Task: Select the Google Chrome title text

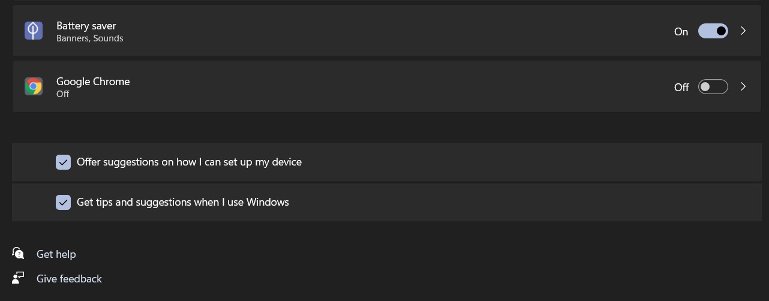Action: [x=93, y=82]
